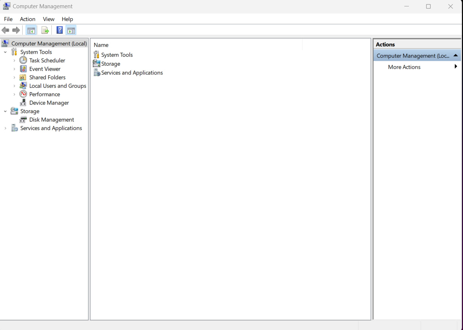The image size is (463, 330).
Task: Open Services and Applications in center list
Action: tap(132, 73)
